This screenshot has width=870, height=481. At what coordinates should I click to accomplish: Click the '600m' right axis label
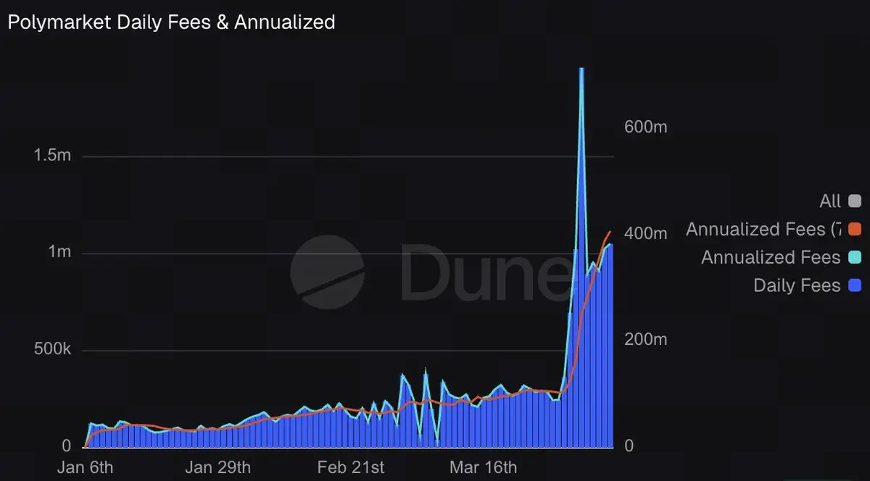[x=645, y=127]
